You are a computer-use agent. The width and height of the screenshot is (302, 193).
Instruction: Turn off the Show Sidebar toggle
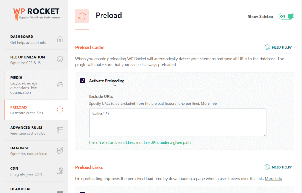(286, 16)
